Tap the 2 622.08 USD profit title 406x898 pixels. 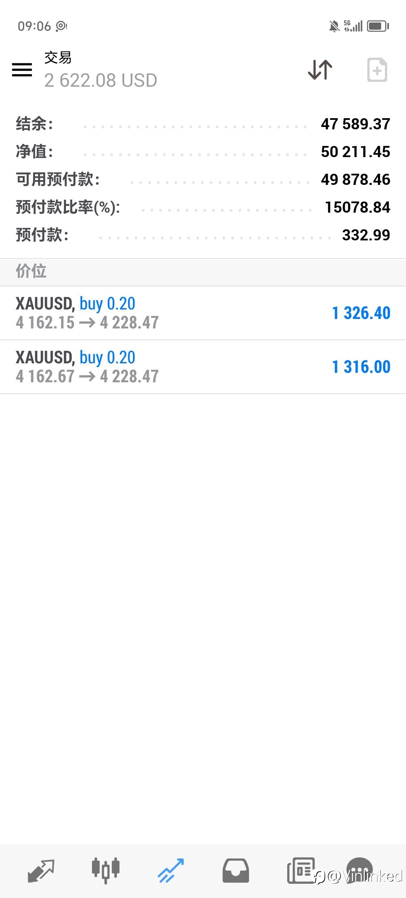100,81
